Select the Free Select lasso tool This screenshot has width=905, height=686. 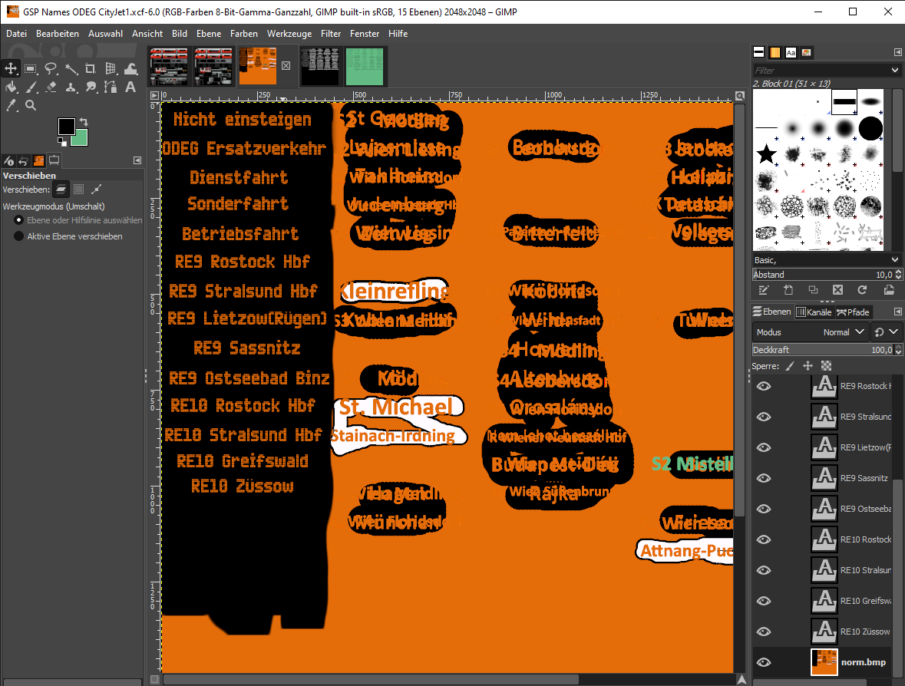(x=51, y=68)
